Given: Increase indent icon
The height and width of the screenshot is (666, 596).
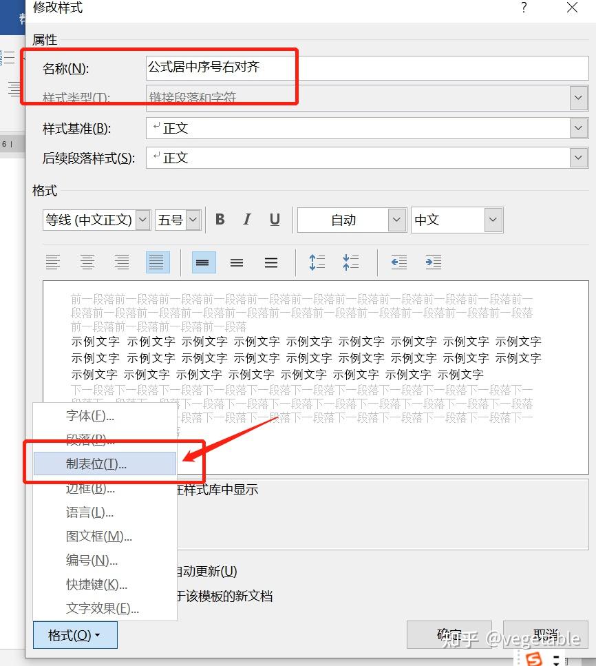Looking at the screenshot, I should point(434,262).
